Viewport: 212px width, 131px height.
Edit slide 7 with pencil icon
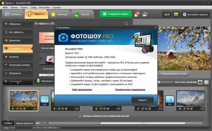click(x=143, y=109)
